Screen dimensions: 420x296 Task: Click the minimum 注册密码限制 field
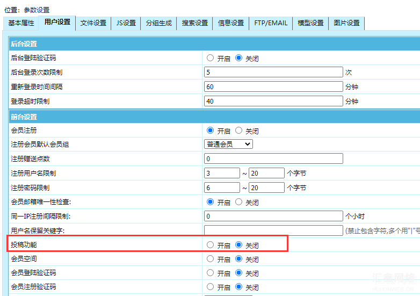click(x=222, y=187)
